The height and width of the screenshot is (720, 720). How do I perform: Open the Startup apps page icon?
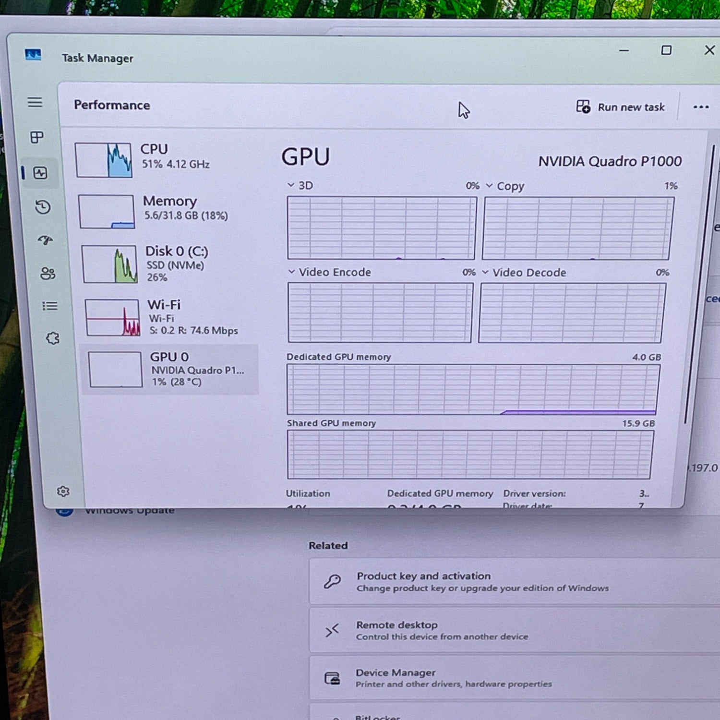tap(45, 240)
